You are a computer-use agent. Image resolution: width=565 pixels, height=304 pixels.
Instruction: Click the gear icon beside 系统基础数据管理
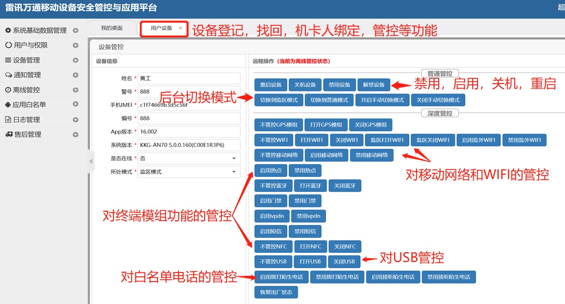(8, 31)
